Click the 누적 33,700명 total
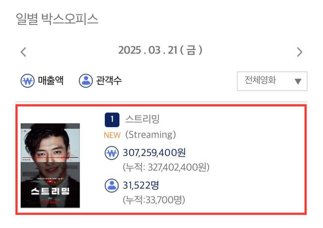This screenshot has width=323, height=228. click(154, 200)
